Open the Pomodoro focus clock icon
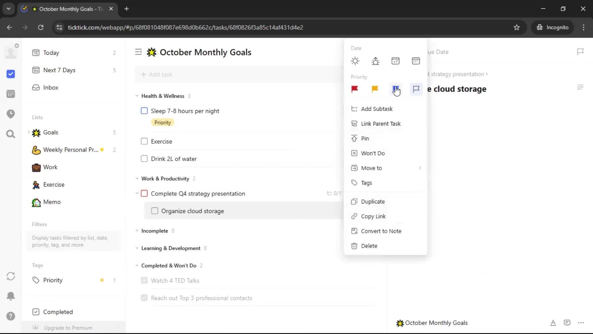 [11, 114]
